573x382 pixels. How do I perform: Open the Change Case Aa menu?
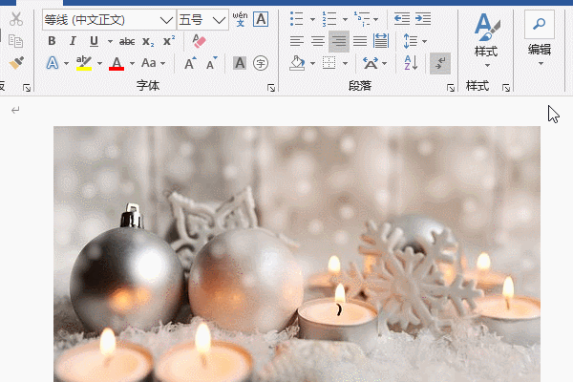[x=153, y=63]
